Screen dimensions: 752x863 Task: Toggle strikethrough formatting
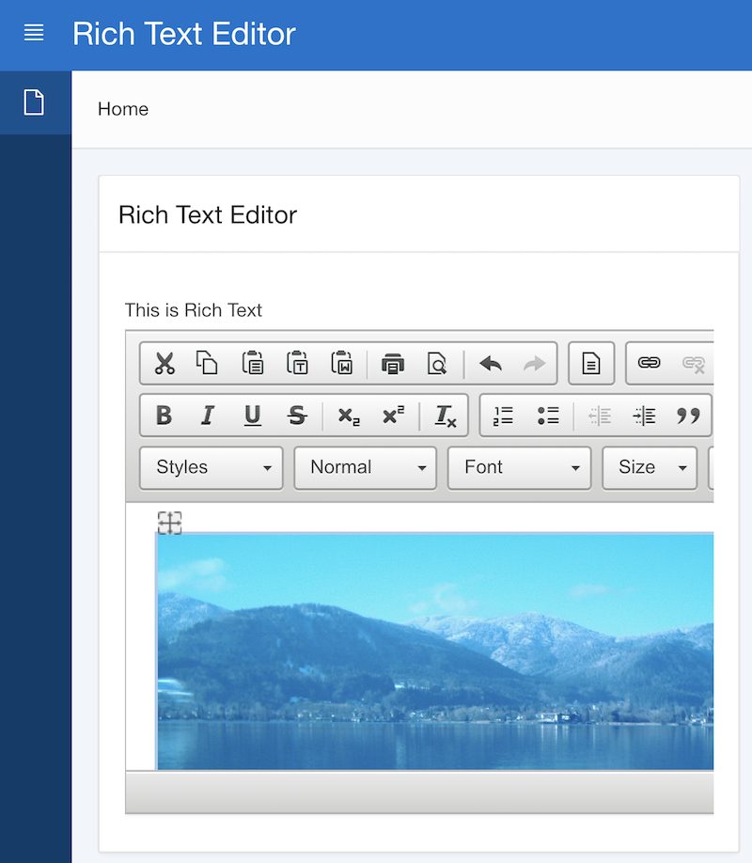[297, 415]
